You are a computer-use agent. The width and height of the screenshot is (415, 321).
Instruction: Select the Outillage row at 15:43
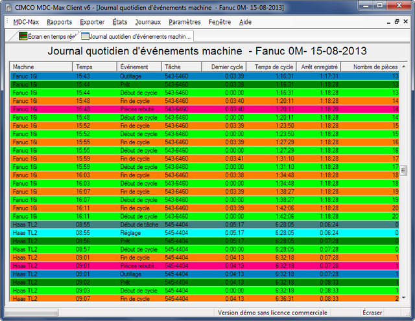pos(205,76)
